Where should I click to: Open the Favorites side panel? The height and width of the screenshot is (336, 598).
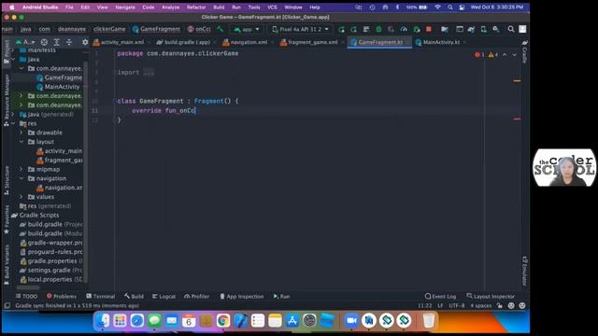pyautogui.click(x=7, y=220)
